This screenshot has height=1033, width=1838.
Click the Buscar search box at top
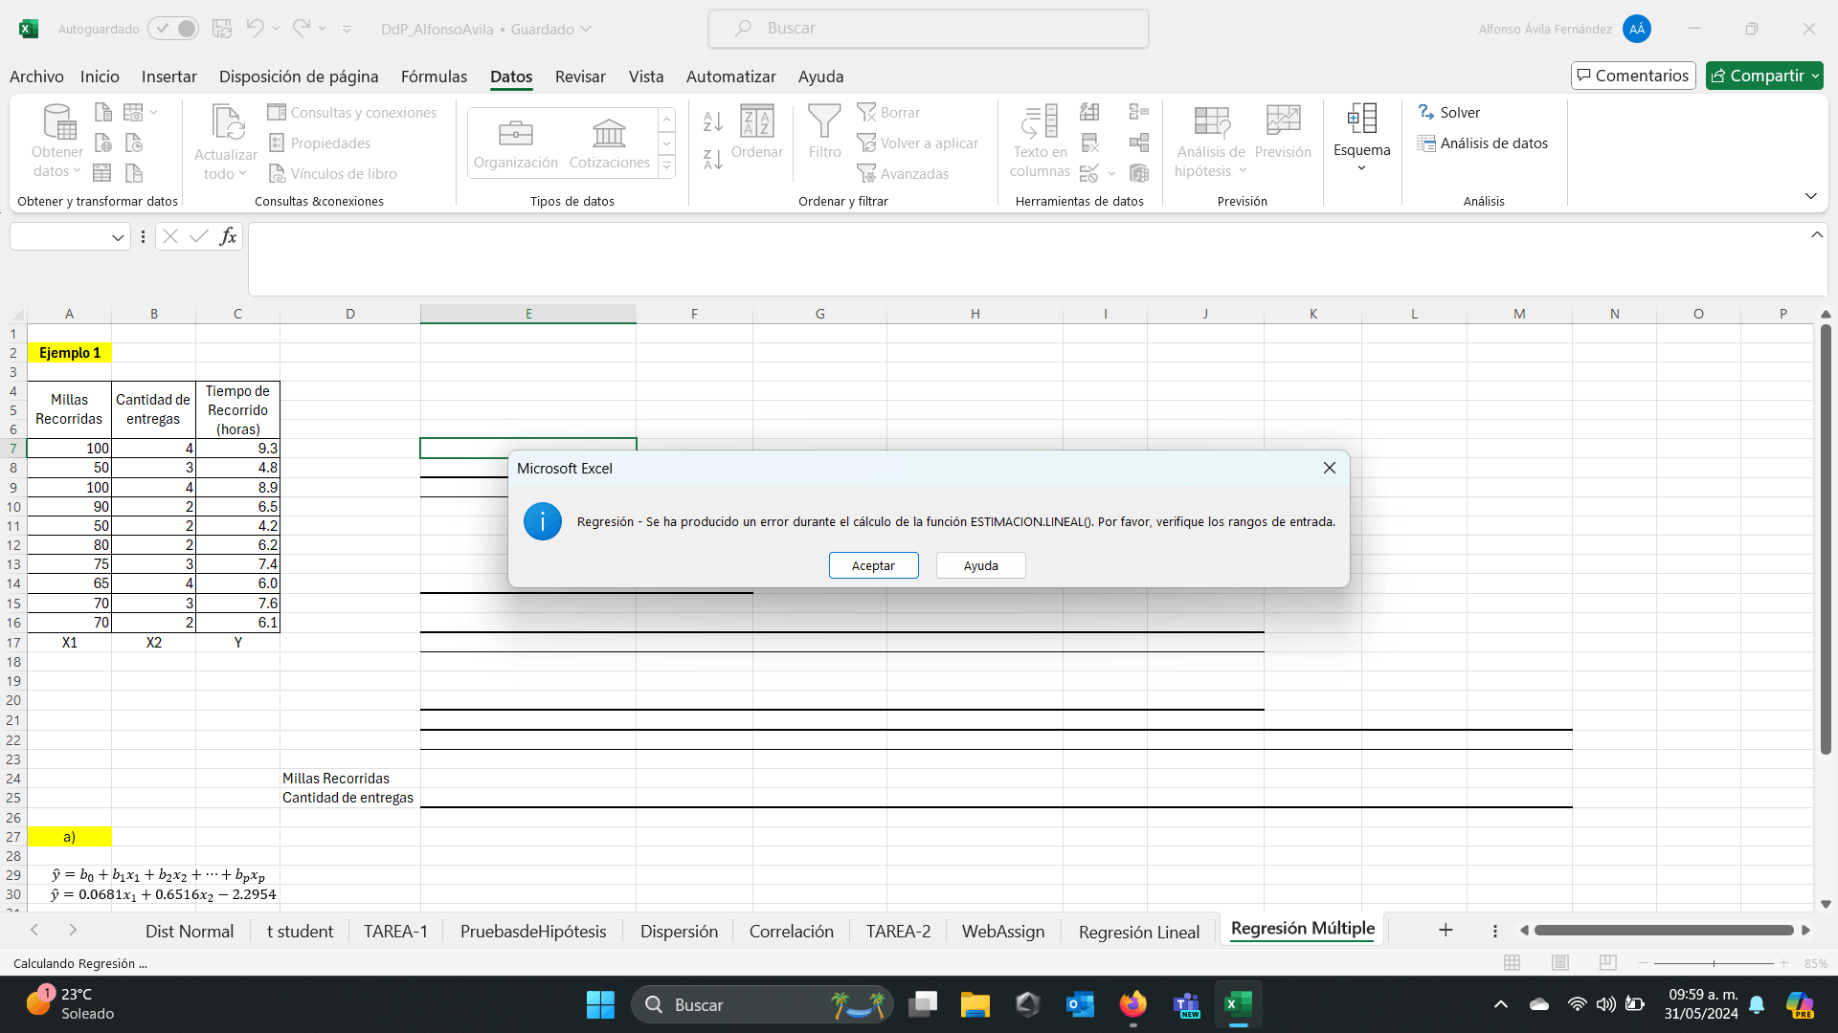tap(929, 29)
